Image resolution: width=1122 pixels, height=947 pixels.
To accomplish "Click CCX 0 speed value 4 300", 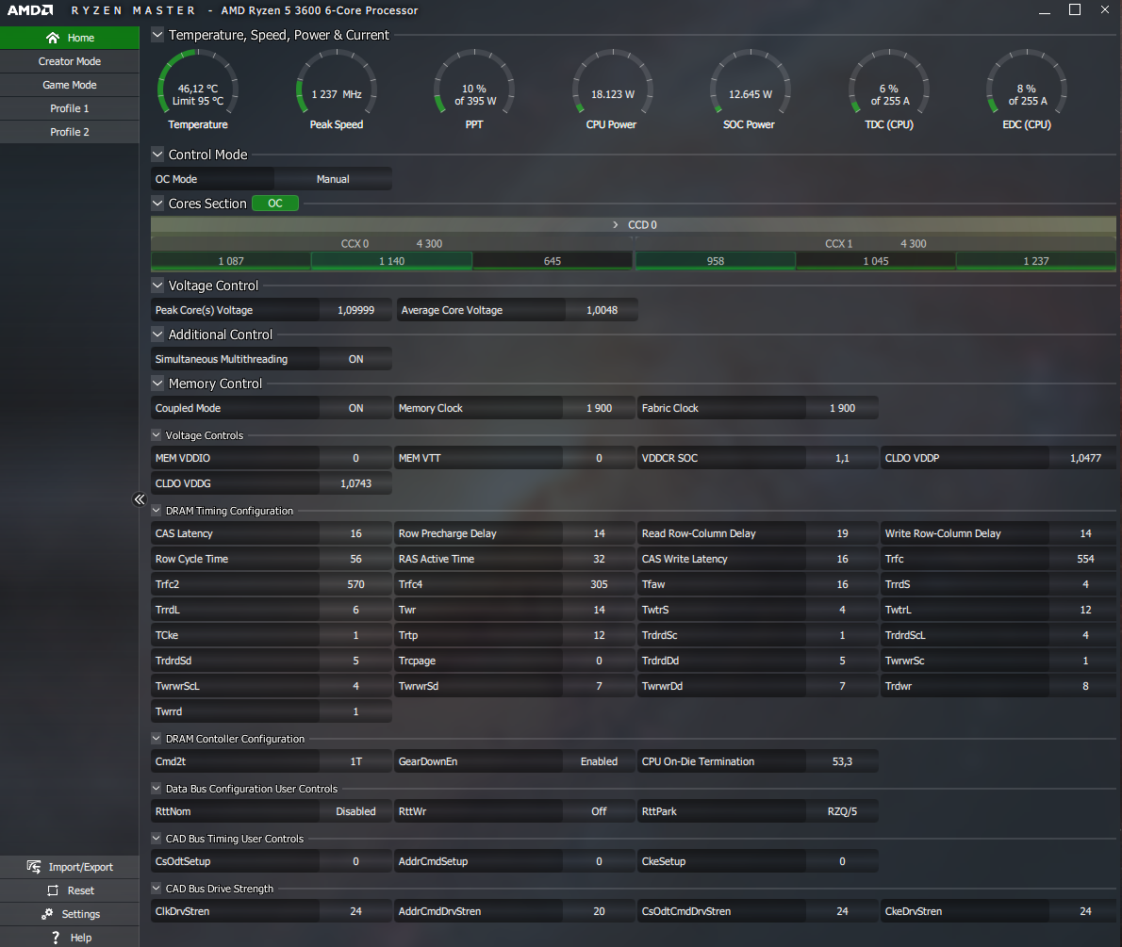I will coord(429,244).
